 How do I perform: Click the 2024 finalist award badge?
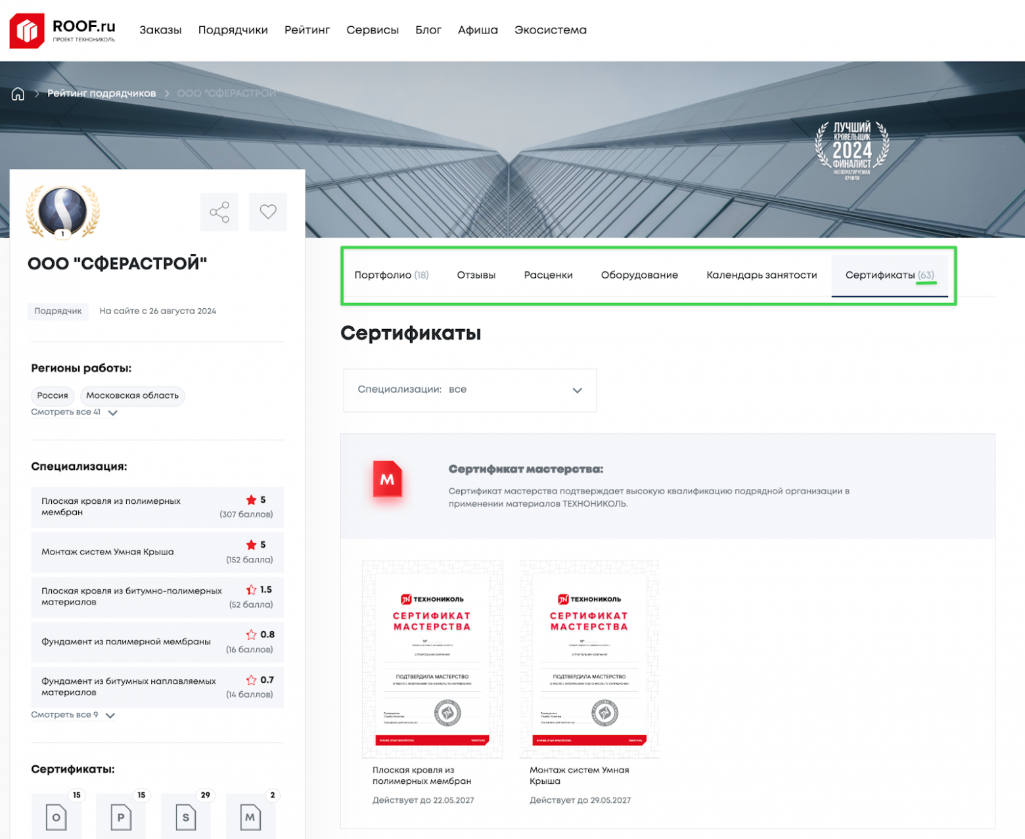(x=852, y=150)
